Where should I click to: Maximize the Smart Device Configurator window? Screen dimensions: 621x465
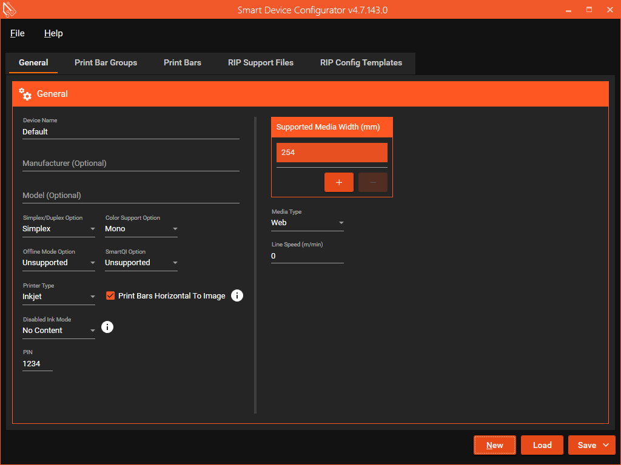589,10
